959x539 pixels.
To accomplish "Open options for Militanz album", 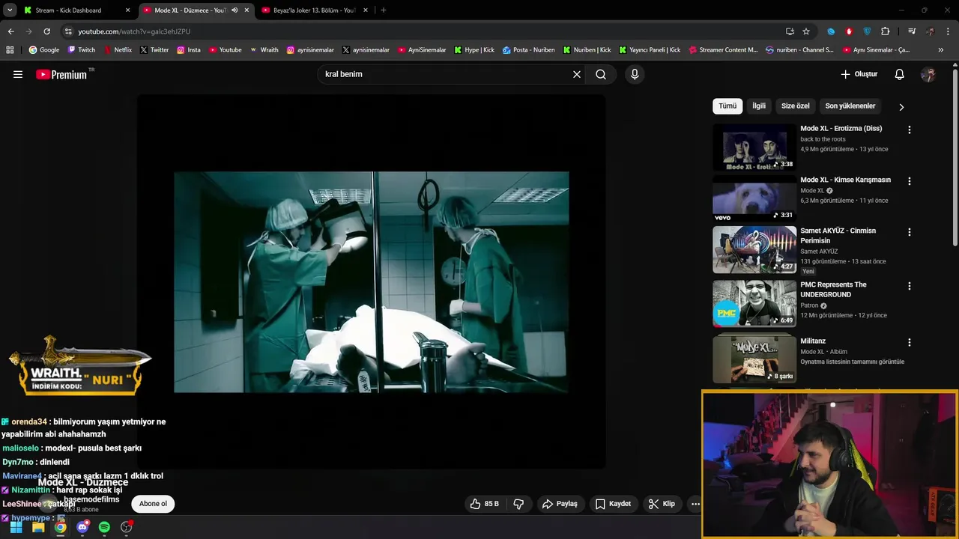I will click(910, 342).
